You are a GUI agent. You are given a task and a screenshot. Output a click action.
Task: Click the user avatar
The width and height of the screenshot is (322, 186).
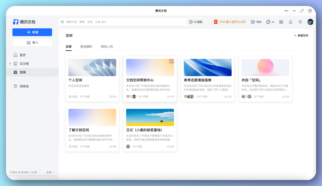coord(310,22)
